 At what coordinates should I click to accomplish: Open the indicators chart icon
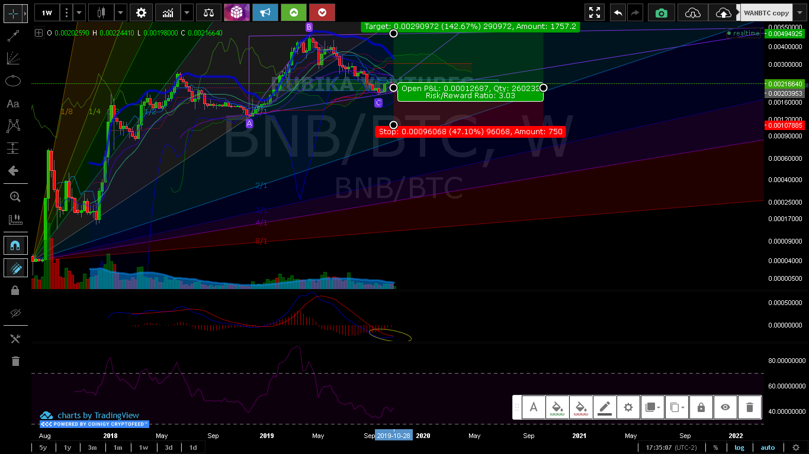[x=168, y=12]
